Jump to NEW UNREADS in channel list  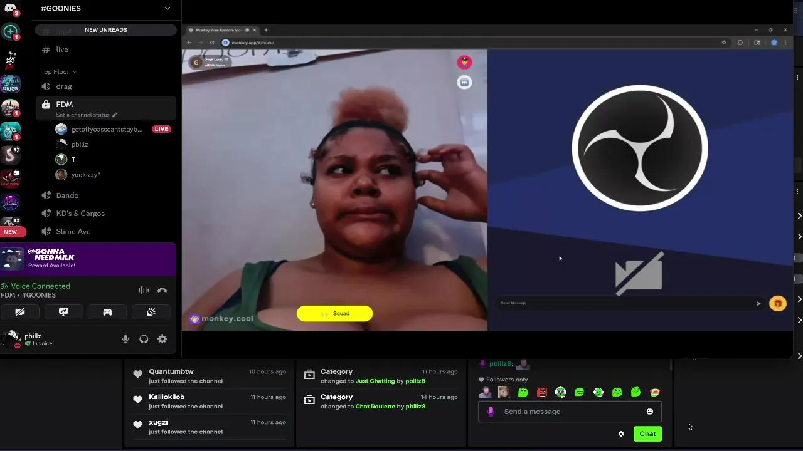coord(106,30)
